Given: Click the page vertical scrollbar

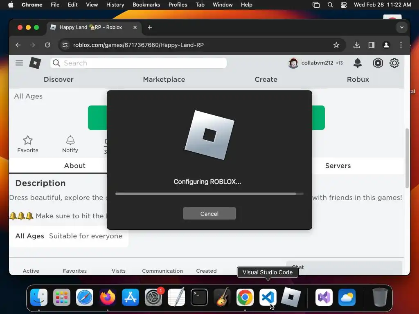Looking at the screenshot, I should pos(407,158).
